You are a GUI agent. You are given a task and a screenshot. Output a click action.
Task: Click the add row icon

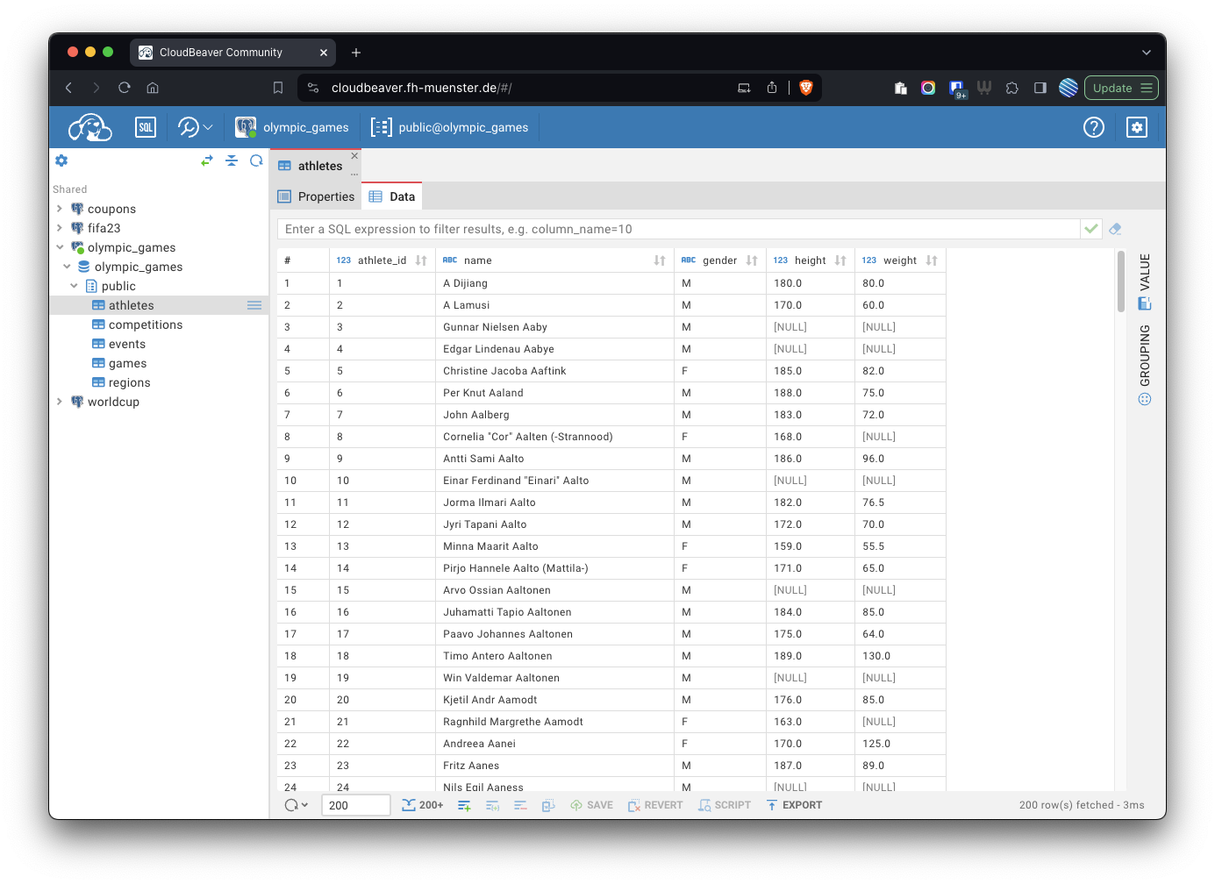click(464, 805)
